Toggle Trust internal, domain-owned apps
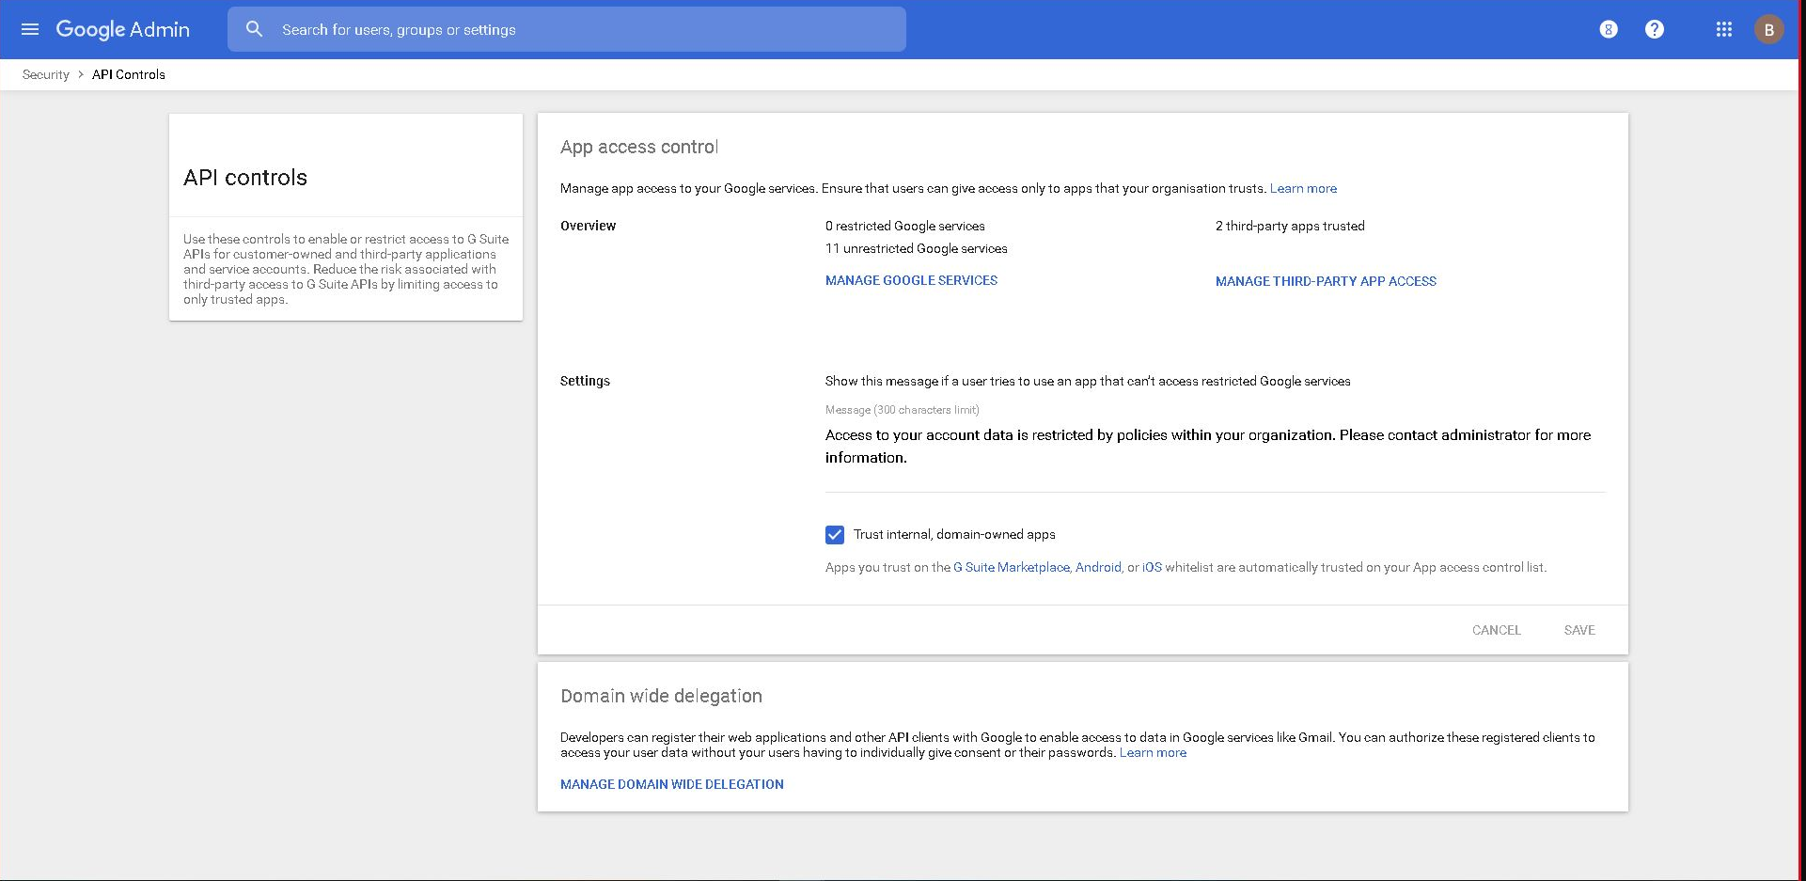The width and height of the screenshot is (1806, 881). pyautogui.click(x=835, y=534)
